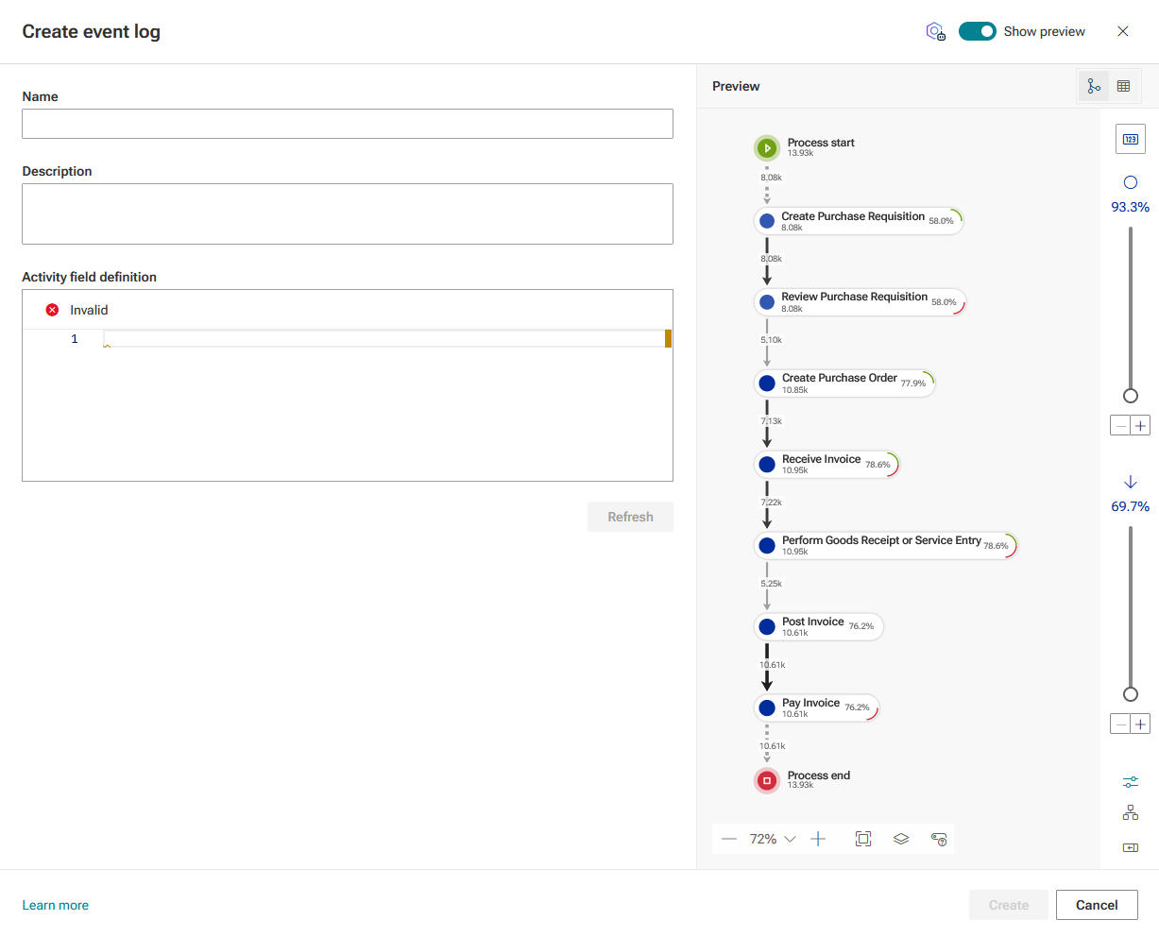Click the 93.3% activities percentage text
This screenshot has width=1159, height=937.
click(1131, 207)
